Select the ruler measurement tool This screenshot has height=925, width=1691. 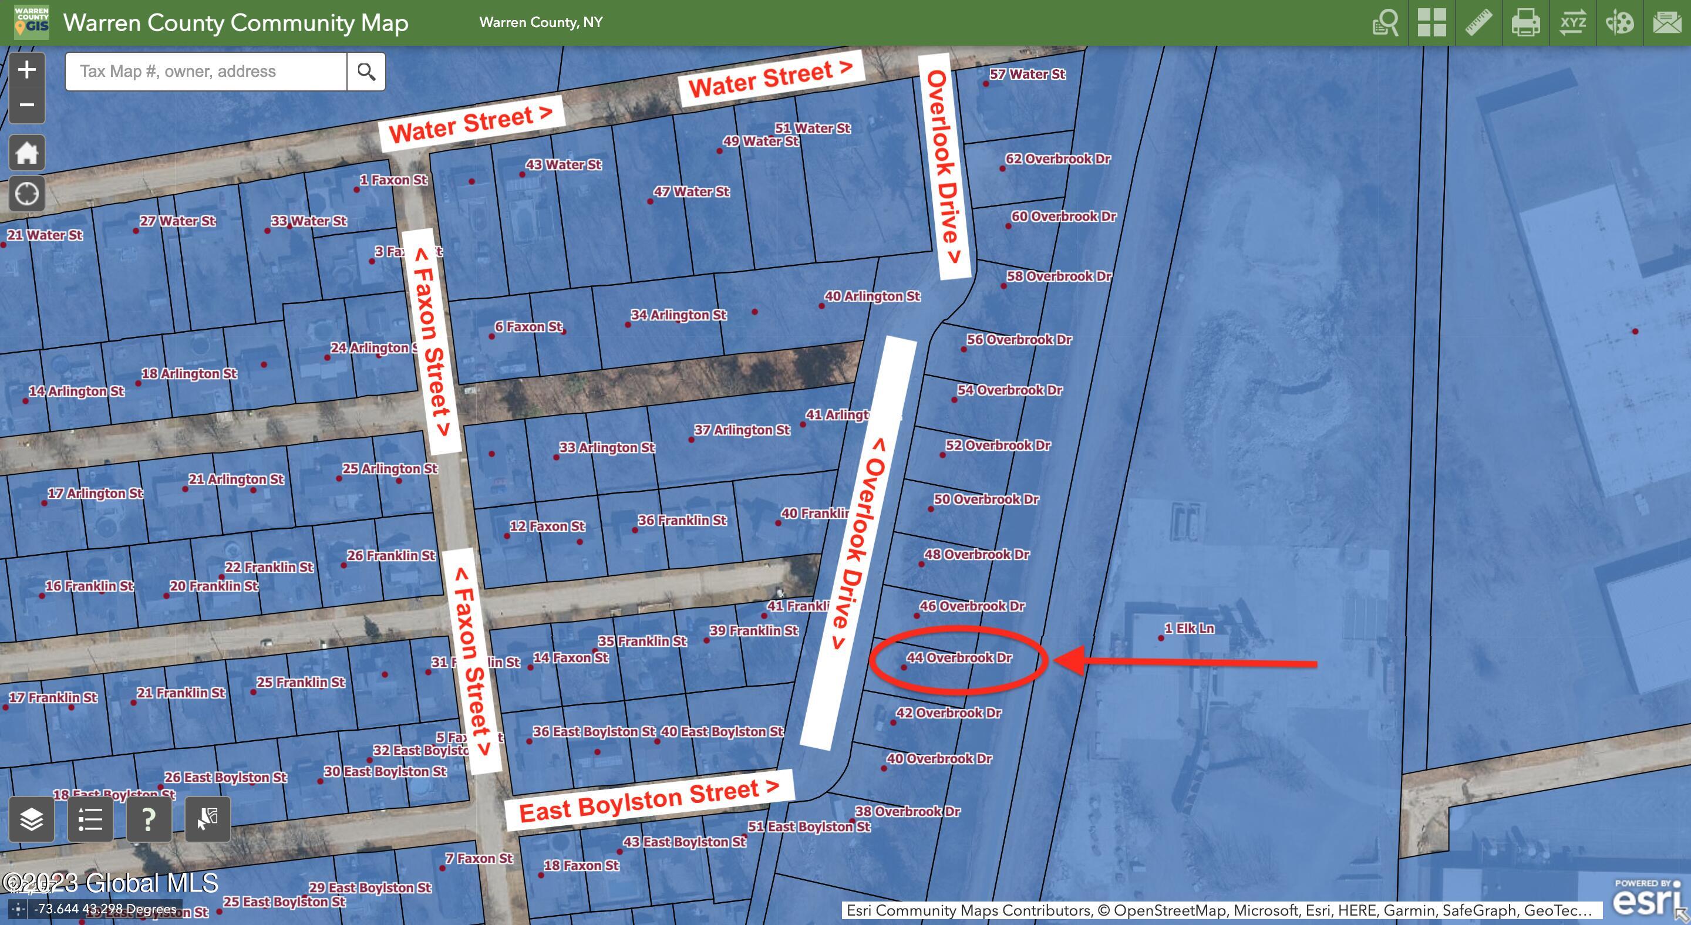point(1478,23)
